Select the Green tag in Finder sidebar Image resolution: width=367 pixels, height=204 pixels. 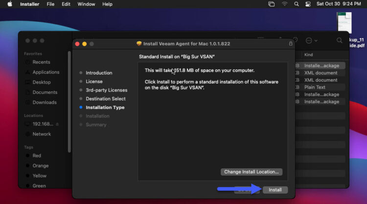tap(39, 185)
